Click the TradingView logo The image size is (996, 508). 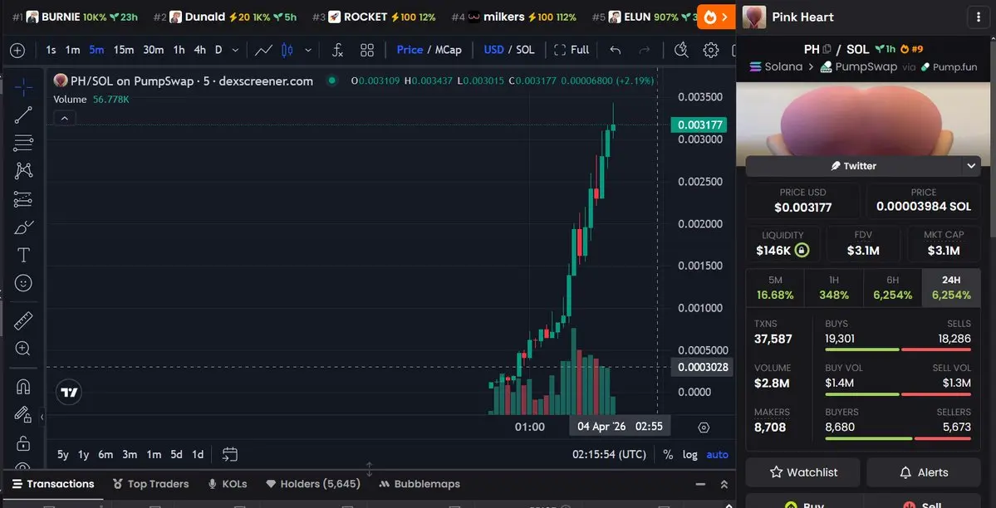[69, 393]
